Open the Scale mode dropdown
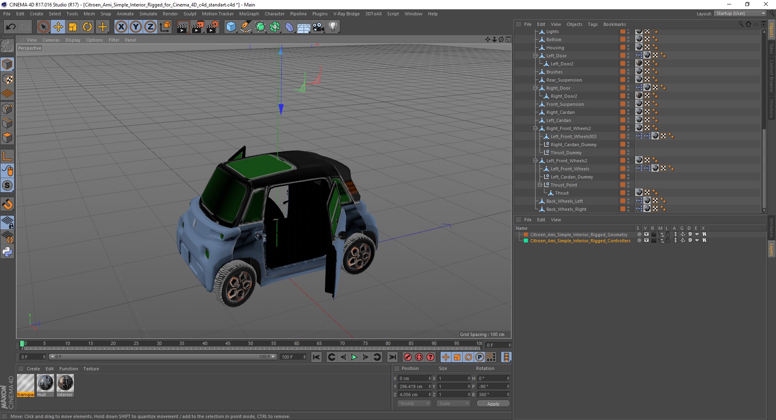The width and height of the screenshot is (776, 420). click(x=453, y=403)
